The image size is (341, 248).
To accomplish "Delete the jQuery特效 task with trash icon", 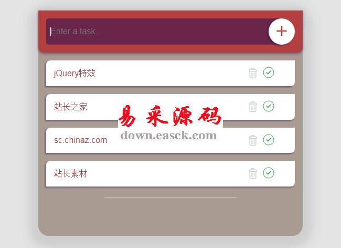I will click(x=253, y=73).
